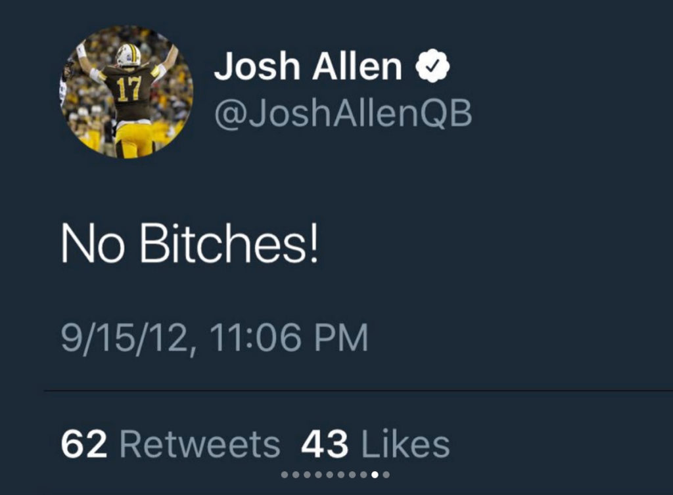Image resolution: width=673 pixels, height=495 pixels.
Task: Click the fourth pagination dot
Action: pos(318,474)
